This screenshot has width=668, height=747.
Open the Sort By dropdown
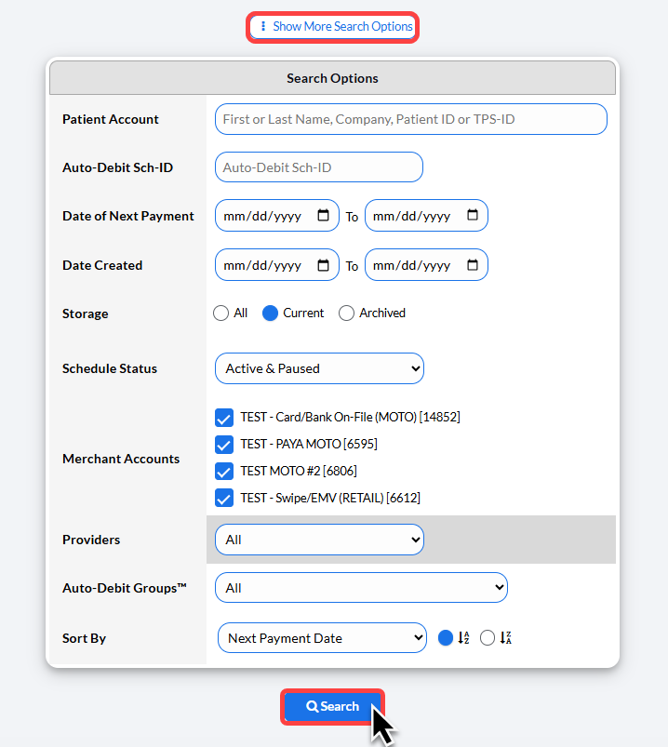point(322,638)
